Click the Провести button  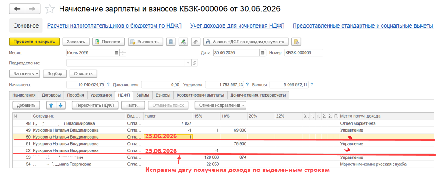pyautogui.click(x=109, y=42)
